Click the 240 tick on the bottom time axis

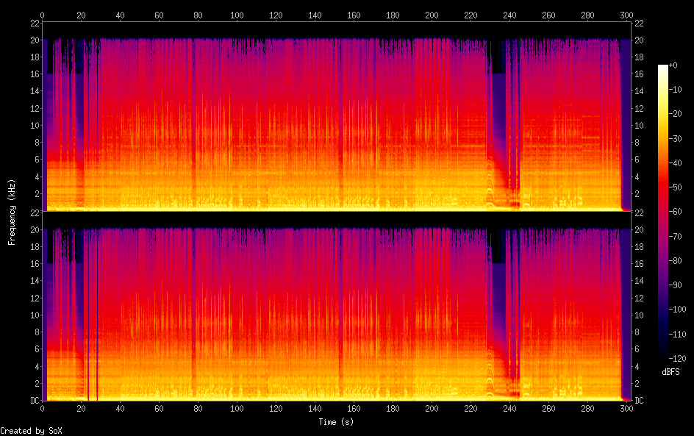pyautogui.click(x=509, y=408)
